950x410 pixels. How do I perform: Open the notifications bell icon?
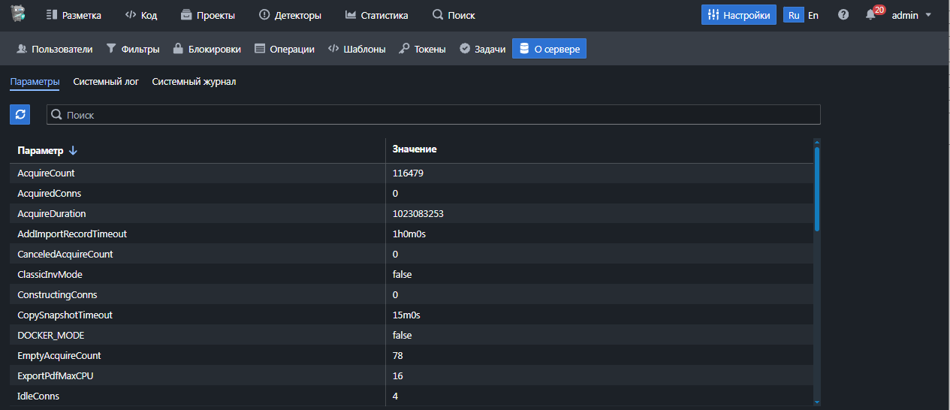pyautogui.click(x=871, y=15)
